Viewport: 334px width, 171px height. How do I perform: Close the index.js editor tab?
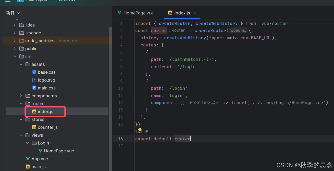[195, 13]
